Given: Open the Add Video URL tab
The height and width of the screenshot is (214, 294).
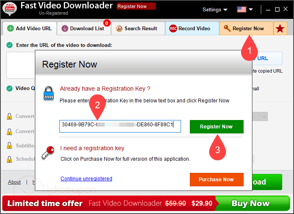Looking at the screenshot, I should tap(30, 29).
